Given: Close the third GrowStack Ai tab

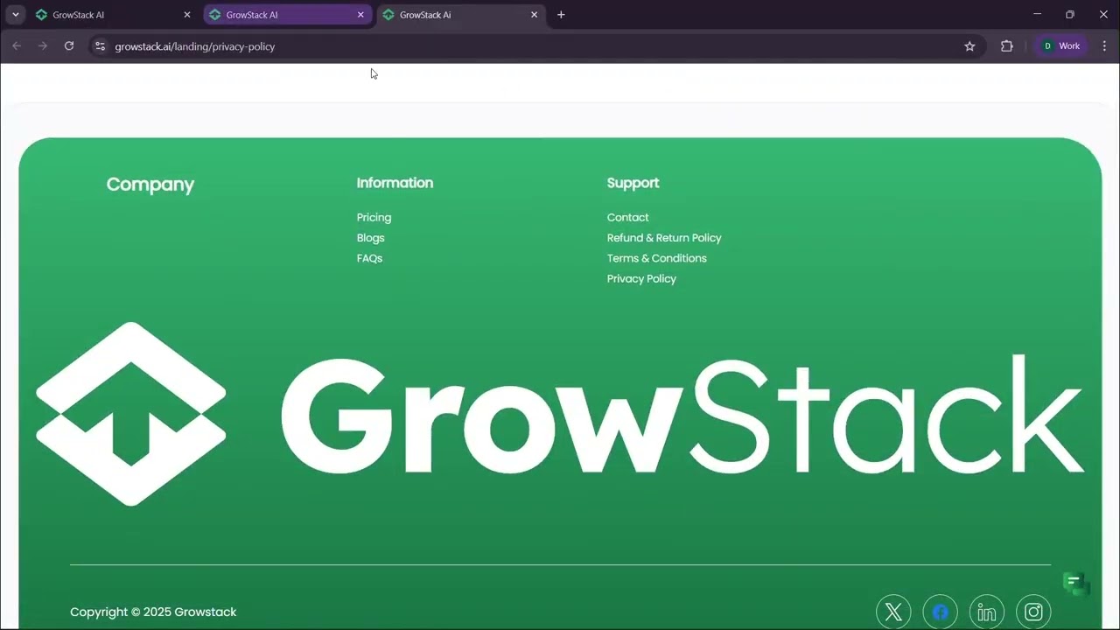Looking at the screenshot, I should (x=534, y=15).
